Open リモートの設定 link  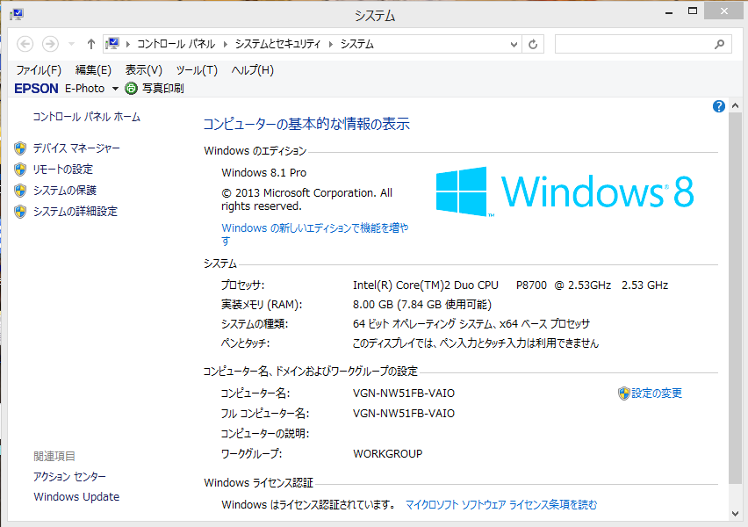[x=63, y=170]
